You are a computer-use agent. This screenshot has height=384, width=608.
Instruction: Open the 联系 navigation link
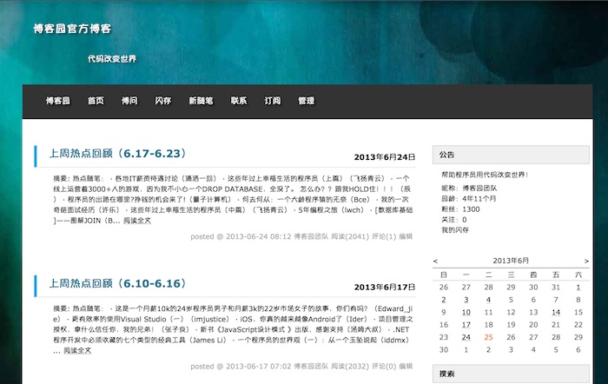point(239,101)
